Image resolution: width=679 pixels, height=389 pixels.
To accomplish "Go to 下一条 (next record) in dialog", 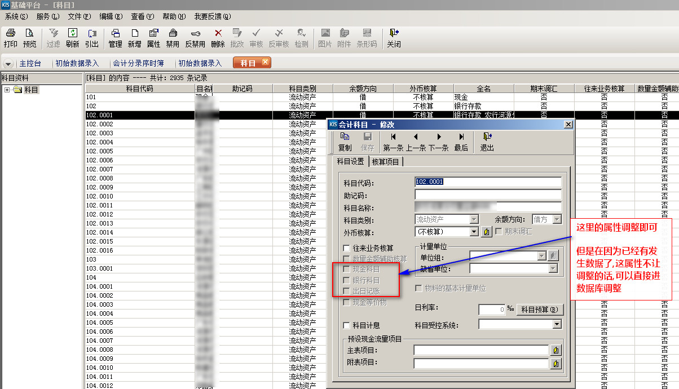I will (x=438, y=142).
